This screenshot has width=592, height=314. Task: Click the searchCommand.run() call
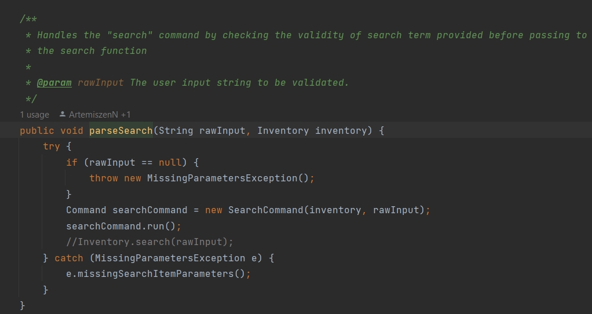[x=121, y=226]
